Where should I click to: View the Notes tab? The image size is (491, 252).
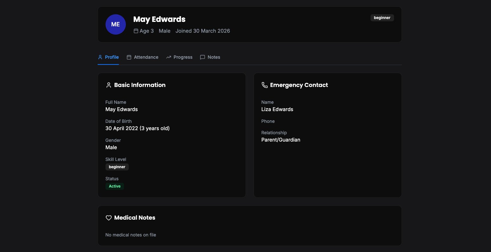pyautogui.click(x=214, y=57)
